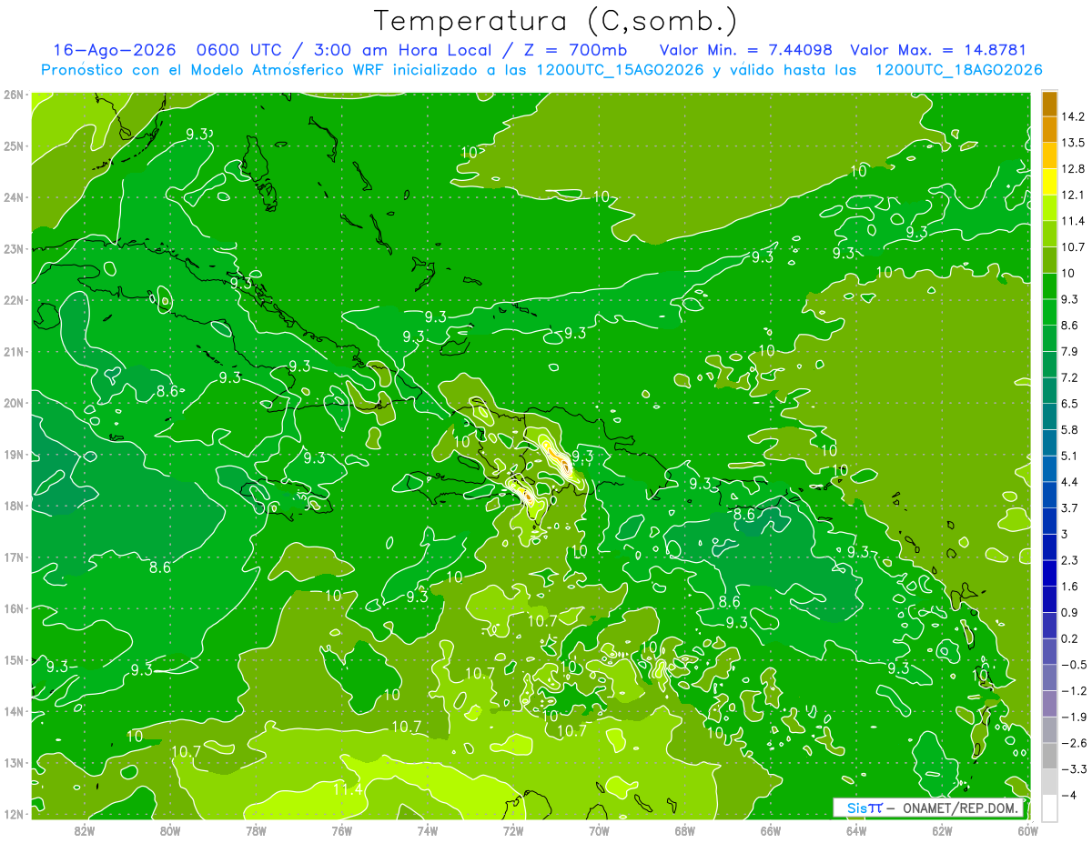The width and height of the screenshot is (1092, 843).
Task: Click the '78W' longitude axis label
Action: tap(256, 829)
